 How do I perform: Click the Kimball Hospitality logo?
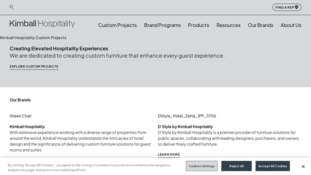[x=42, y=24]
